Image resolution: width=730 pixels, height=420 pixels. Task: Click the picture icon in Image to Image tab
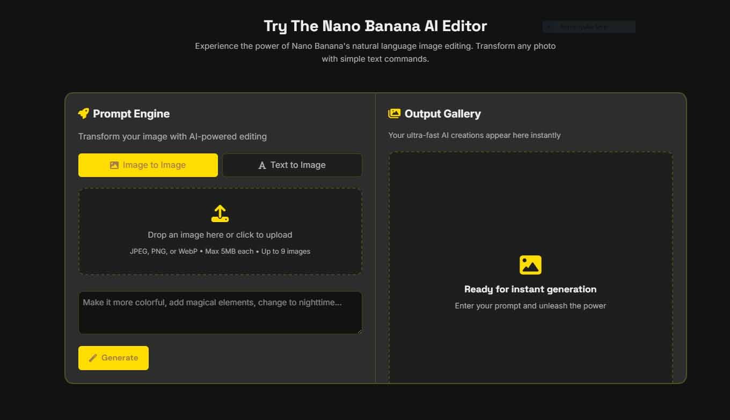(x=114, y=165)
